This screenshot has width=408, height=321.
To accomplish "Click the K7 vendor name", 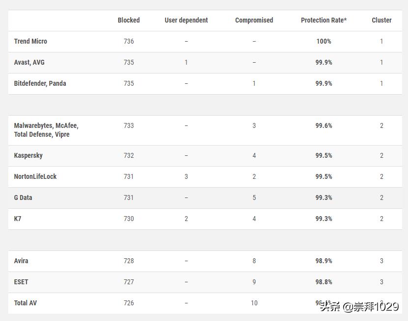I will click(18, 219).
